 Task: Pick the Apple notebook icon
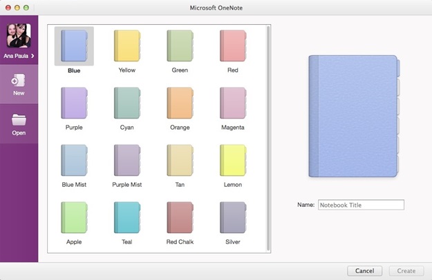click(x=75, y=218)
